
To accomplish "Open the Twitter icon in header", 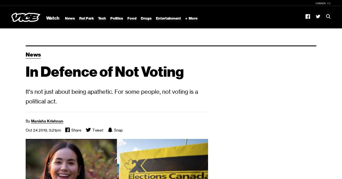I will 318,16.
